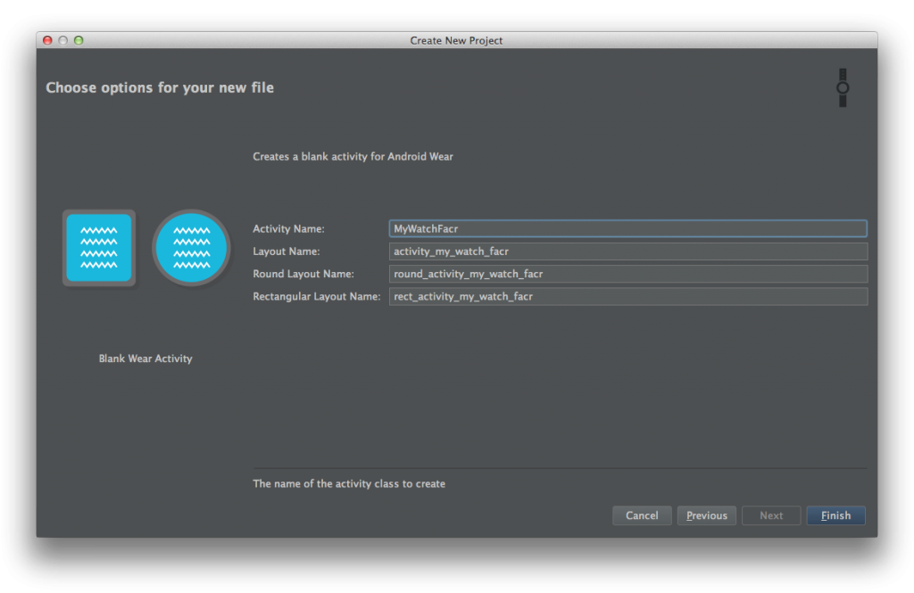914x593 pixels.
Task: Click the 'Create New Project' title bar
Action: pyautogui.click(x=456, y=40)
